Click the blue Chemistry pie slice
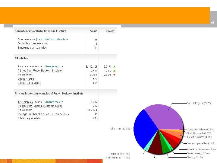The image size is (217, 163). coord(144,129)
